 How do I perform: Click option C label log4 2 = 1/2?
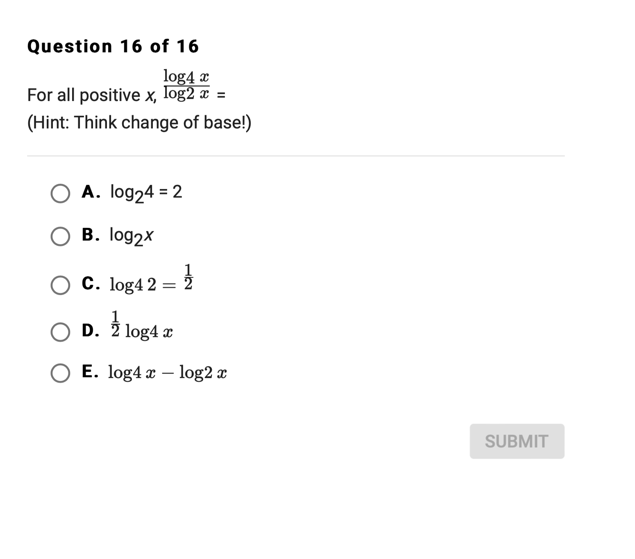pos(150,282)
